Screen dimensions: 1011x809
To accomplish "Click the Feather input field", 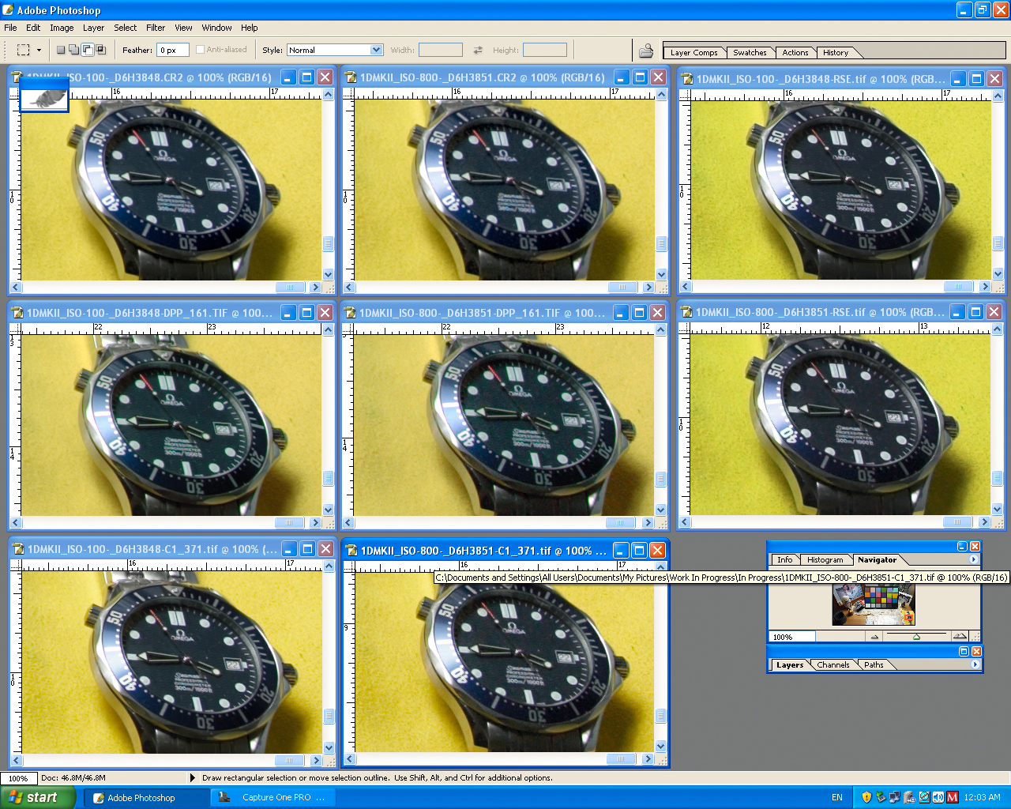I will click(172, 50).
